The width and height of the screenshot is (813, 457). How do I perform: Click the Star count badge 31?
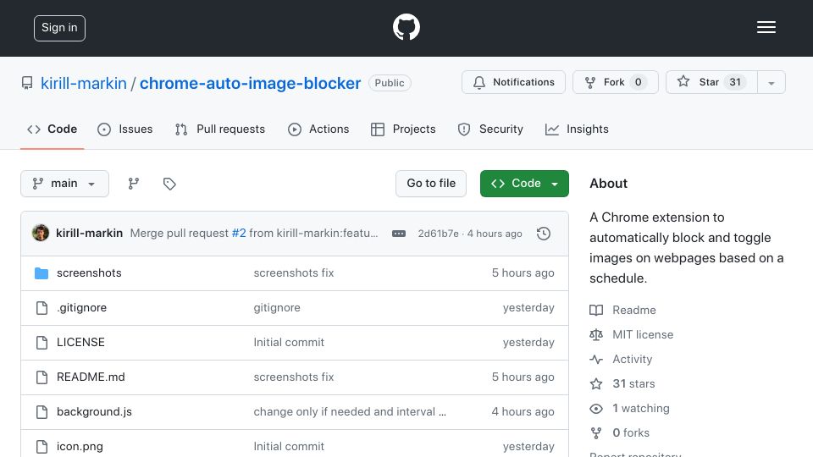point(735,82)
